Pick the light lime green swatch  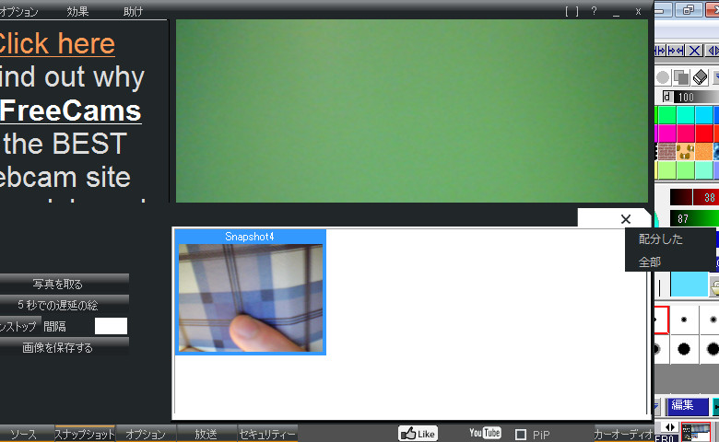pos(667,170)
